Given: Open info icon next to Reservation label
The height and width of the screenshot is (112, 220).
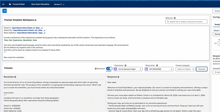Looking at the screenshot, I should coord(157,65).
